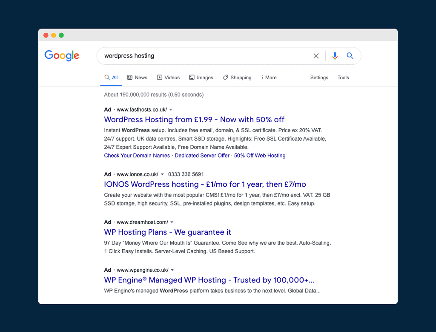The height and width of the screenshot is (332, 436).
Task: Switch to the Videos tab
Action: click(168, 78)
